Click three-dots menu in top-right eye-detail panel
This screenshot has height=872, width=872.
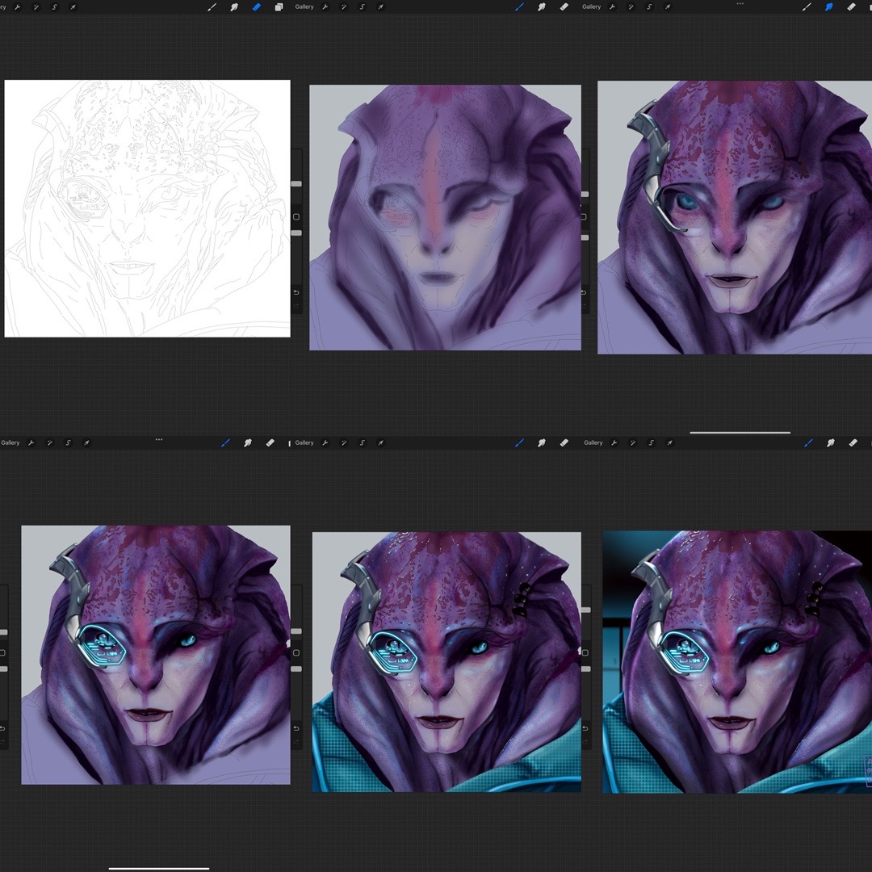tap(740, 3)
